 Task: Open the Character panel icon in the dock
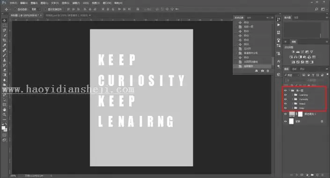pyautogui.click(x=279, y=61)
